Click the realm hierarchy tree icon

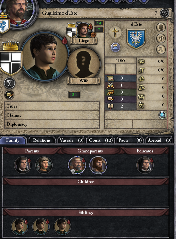point(161,49)
